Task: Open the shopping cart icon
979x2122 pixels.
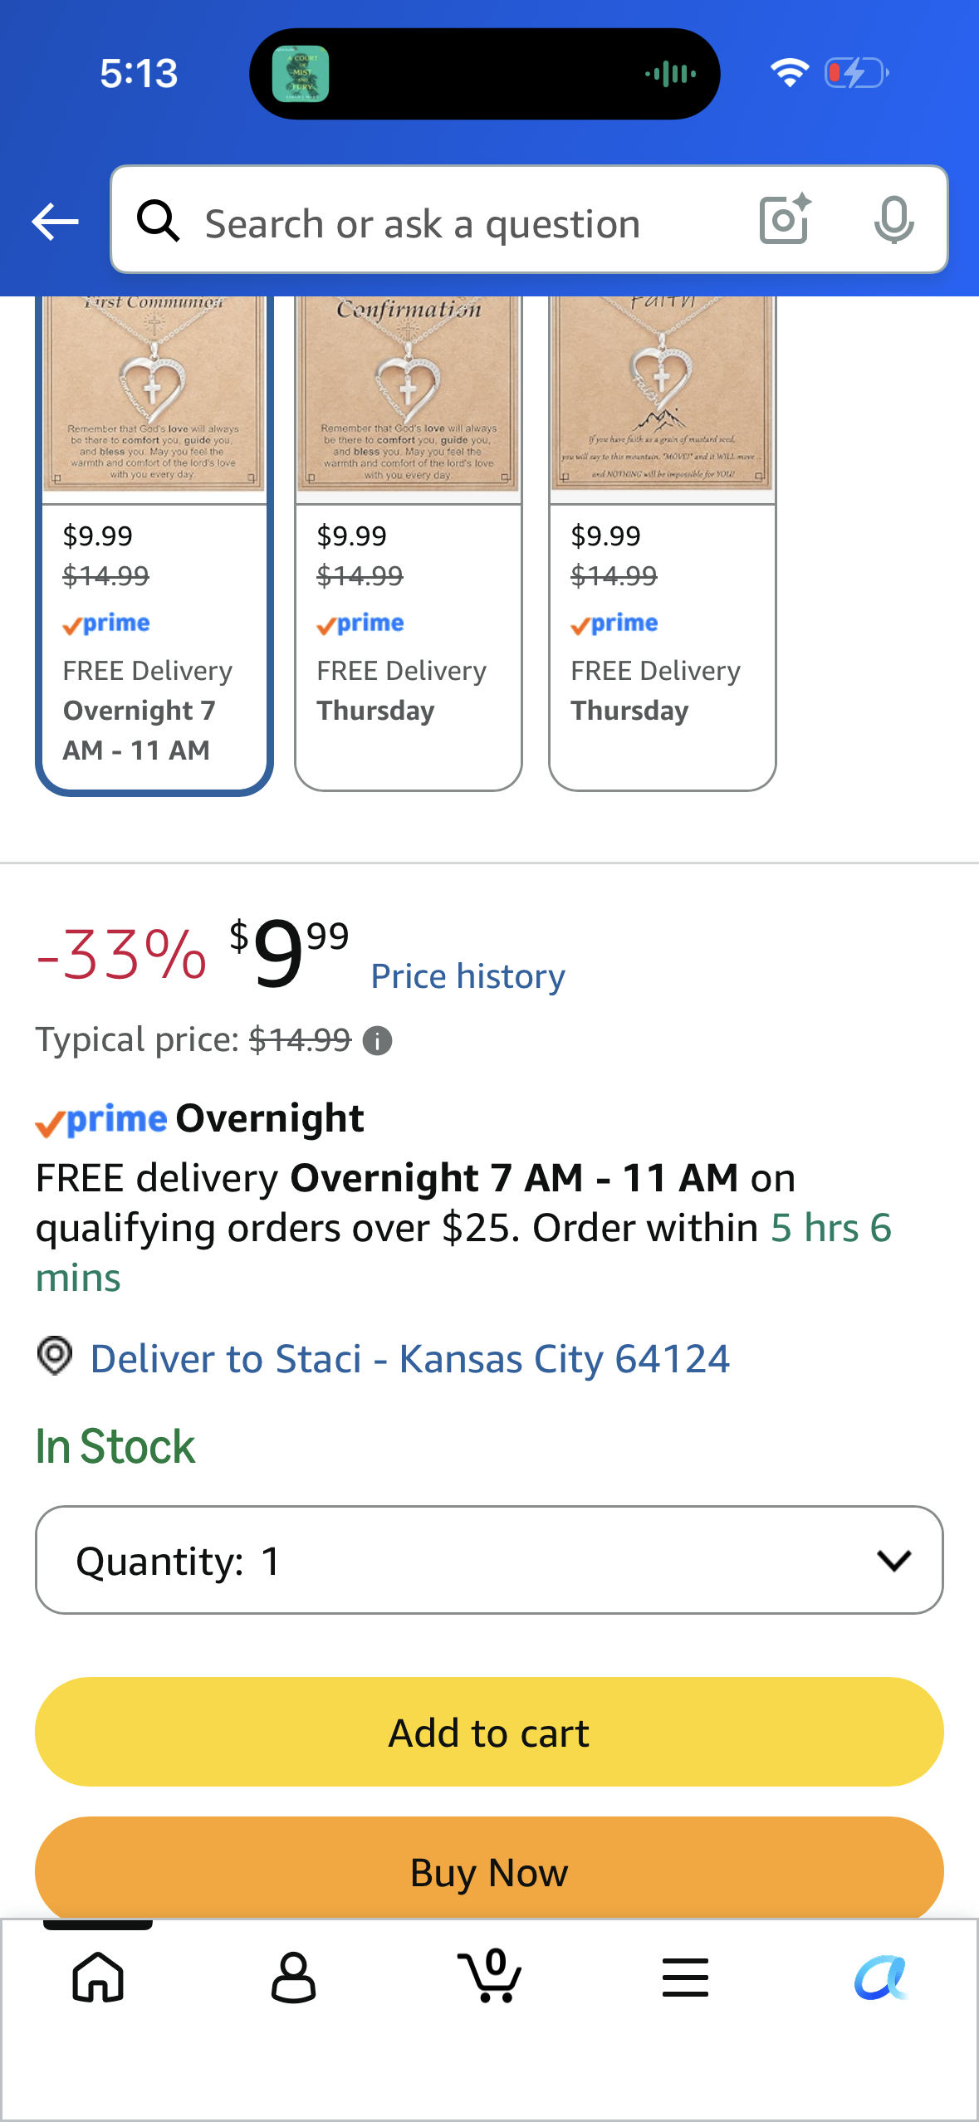Action: [x=490, y=1975]
